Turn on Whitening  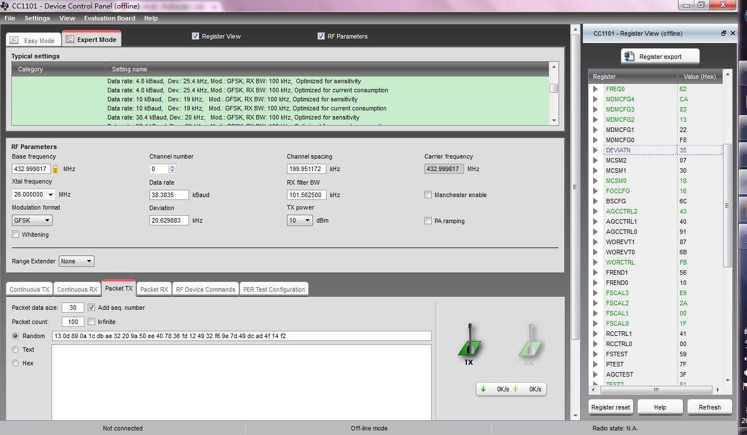point(16,234)
